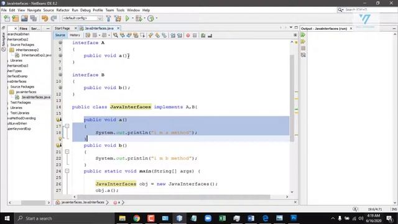Click the New Project toolbar icon
Image resolution: width=398 pixels, height=224 pixels.
[16, 18]
